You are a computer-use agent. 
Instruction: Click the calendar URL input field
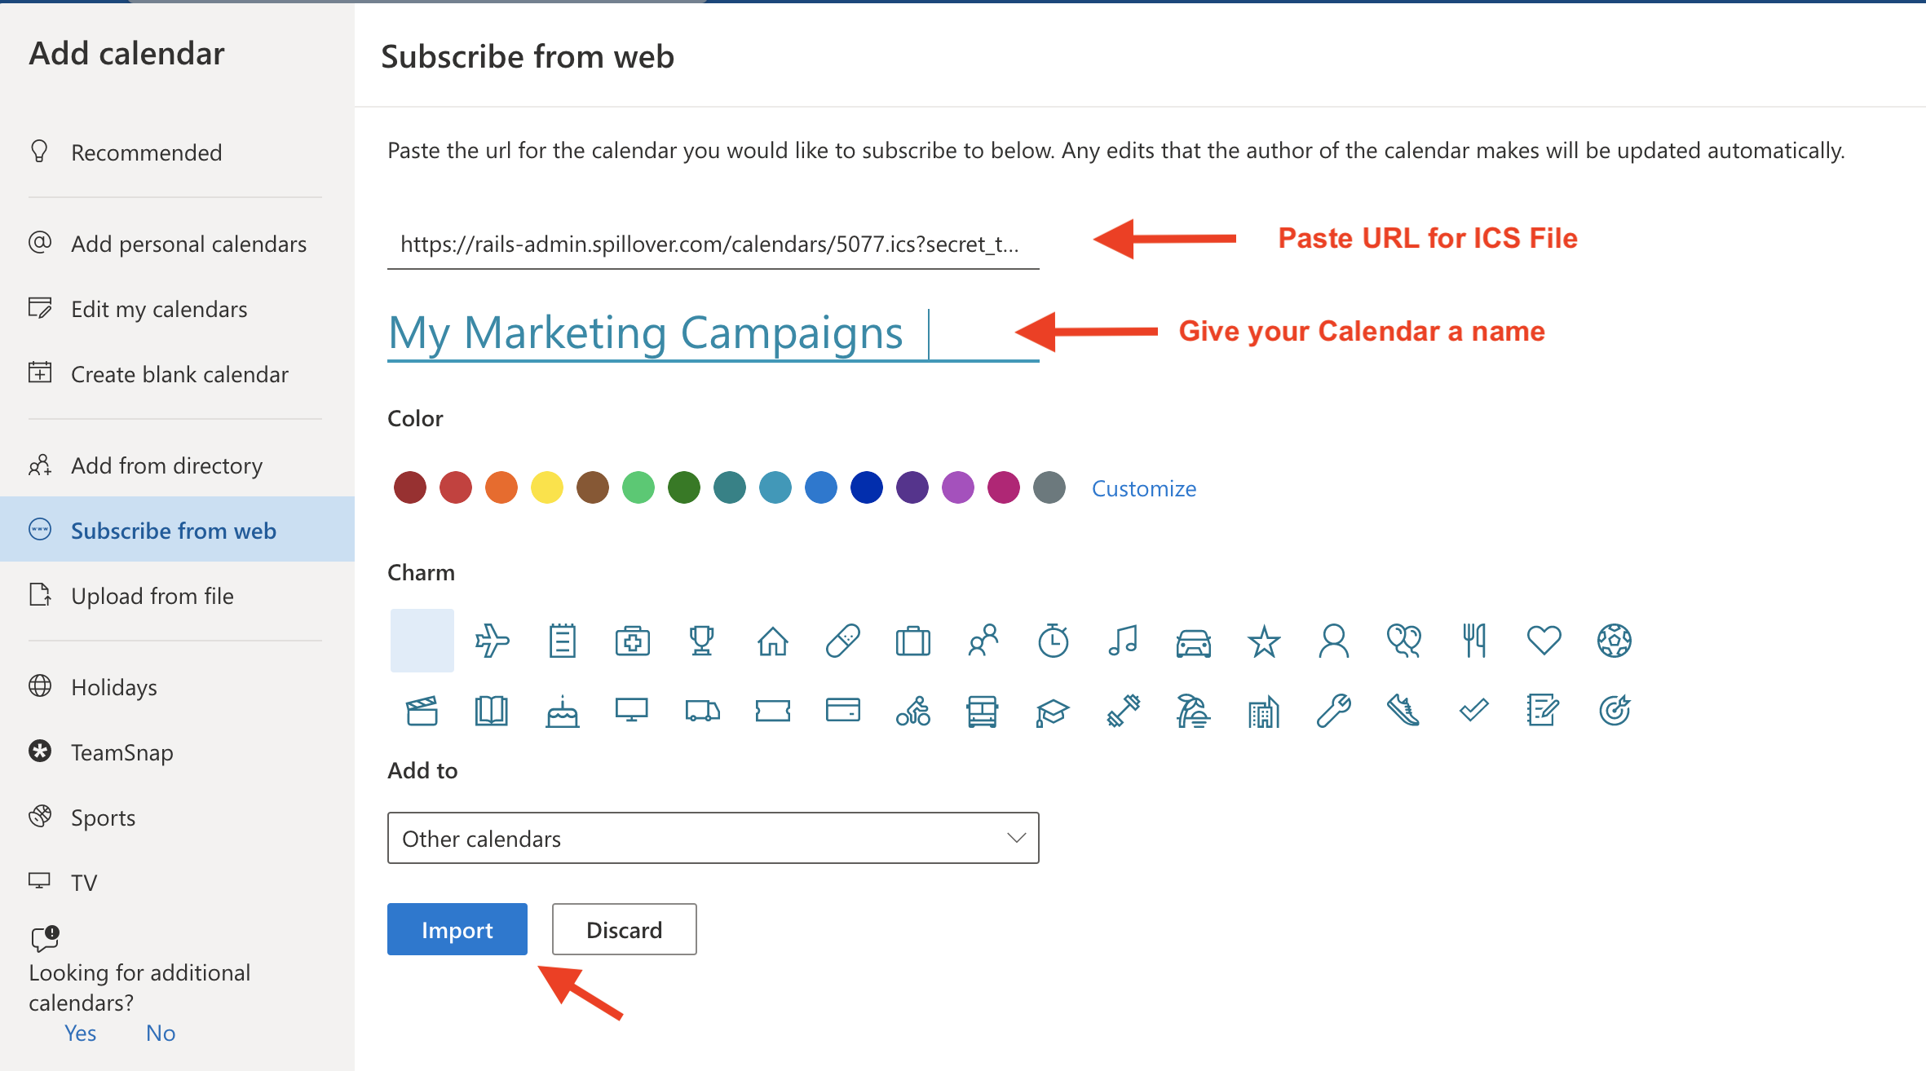coord(713,244)
